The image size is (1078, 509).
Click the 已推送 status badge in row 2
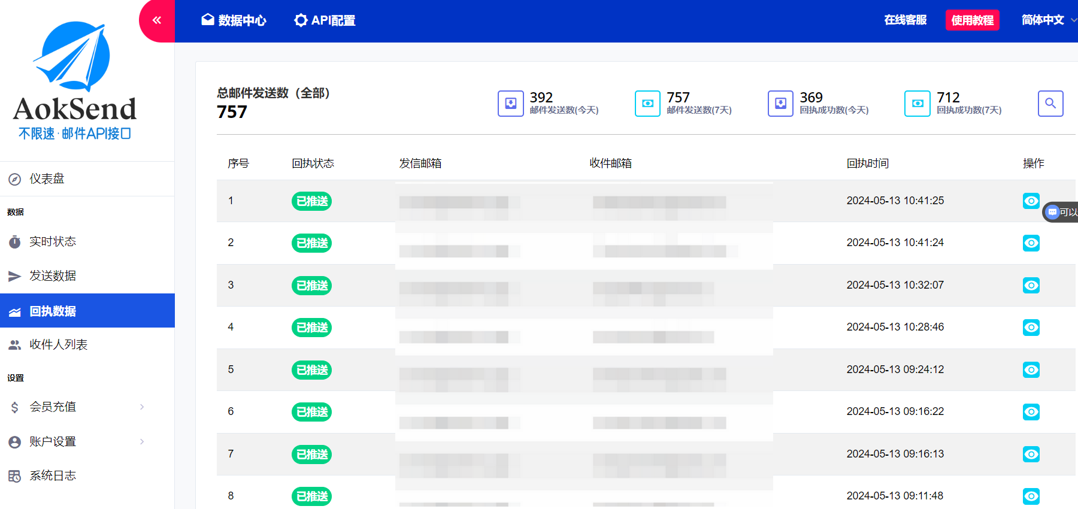311,243
